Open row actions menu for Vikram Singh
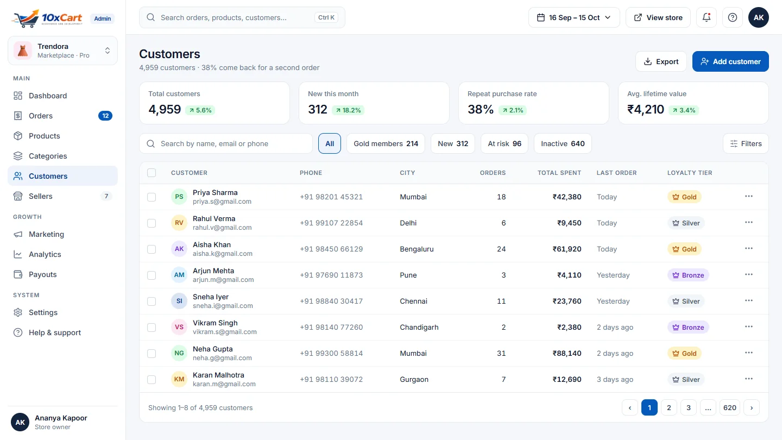The width and height of the screenshot is (782, 440). click(x=749, y=327)
